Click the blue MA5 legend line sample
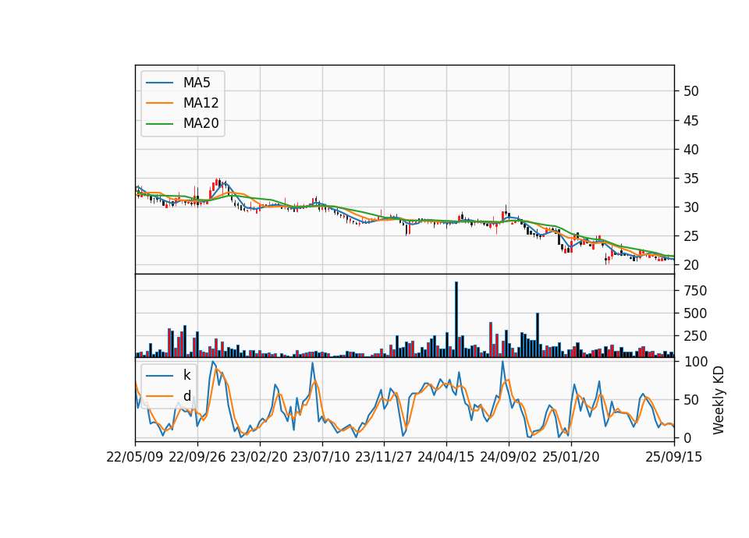This screenshot has width=749, height=538. click(159, 83)
